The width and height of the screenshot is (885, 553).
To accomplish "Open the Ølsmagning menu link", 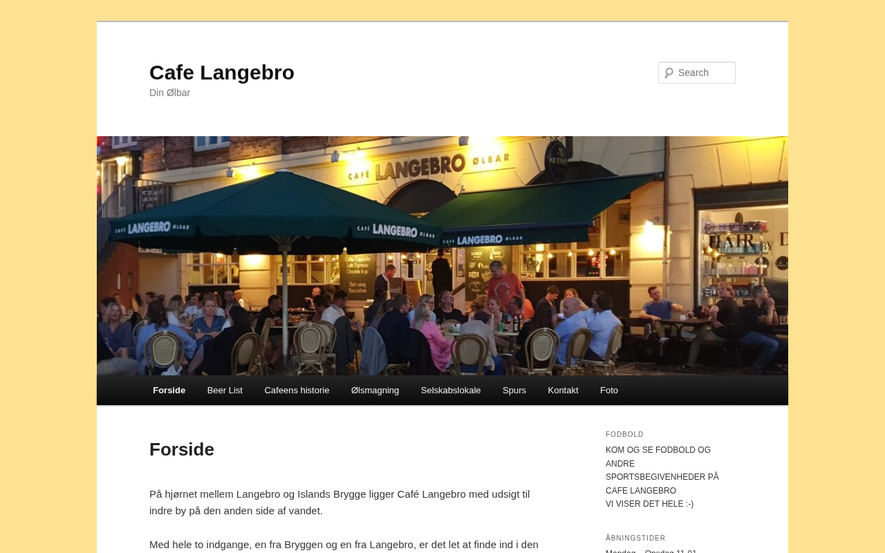I will coord(375,391).
